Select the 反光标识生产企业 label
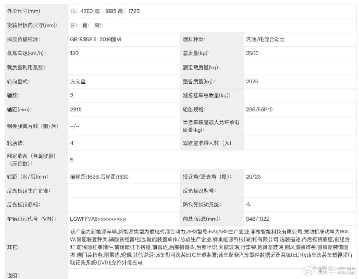The image size is (359, 279). coord(29,191)
